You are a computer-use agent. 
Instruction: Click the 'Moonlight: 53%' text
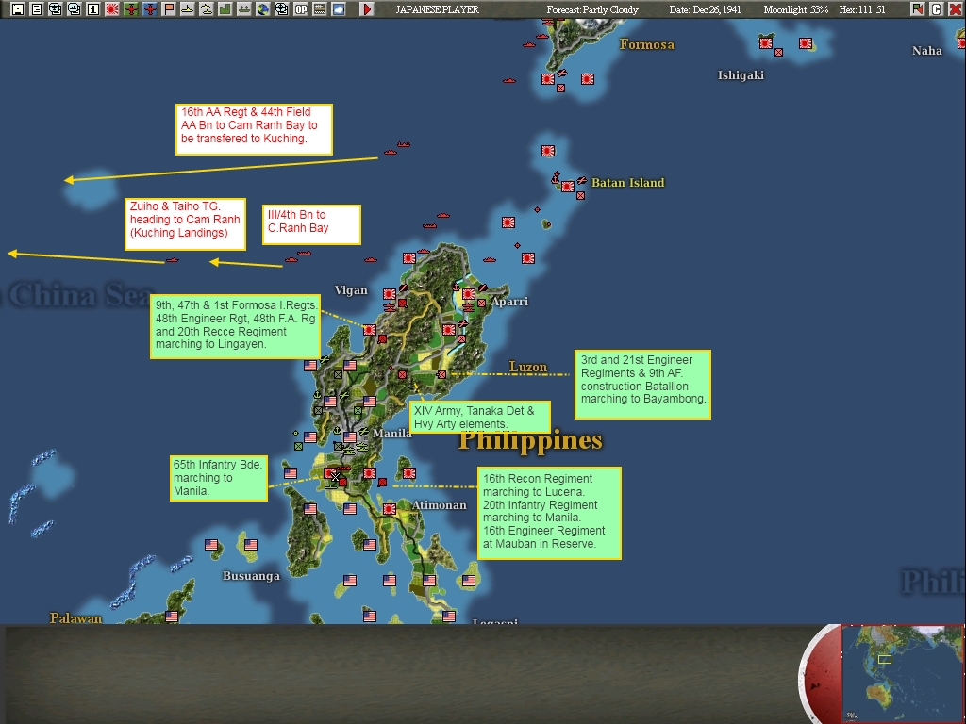click(x=795, y=9)
